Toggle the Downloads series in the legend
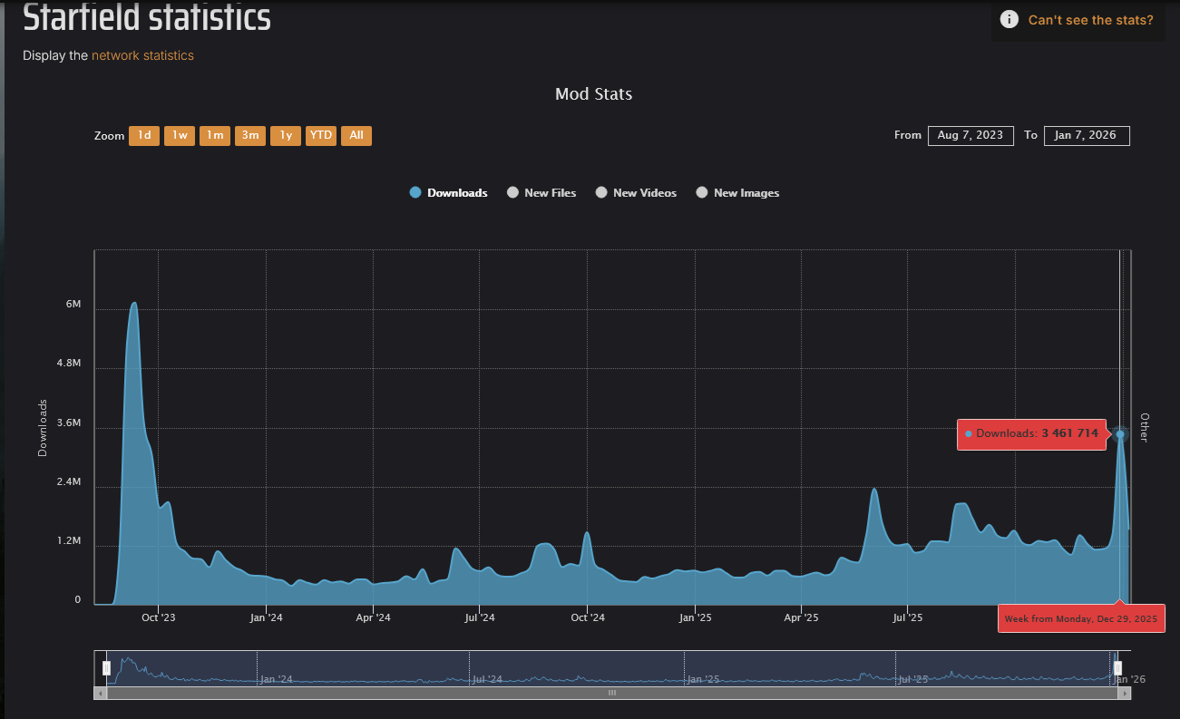The height and width of the screenshot is (719, 1180). tap(449, 192)
